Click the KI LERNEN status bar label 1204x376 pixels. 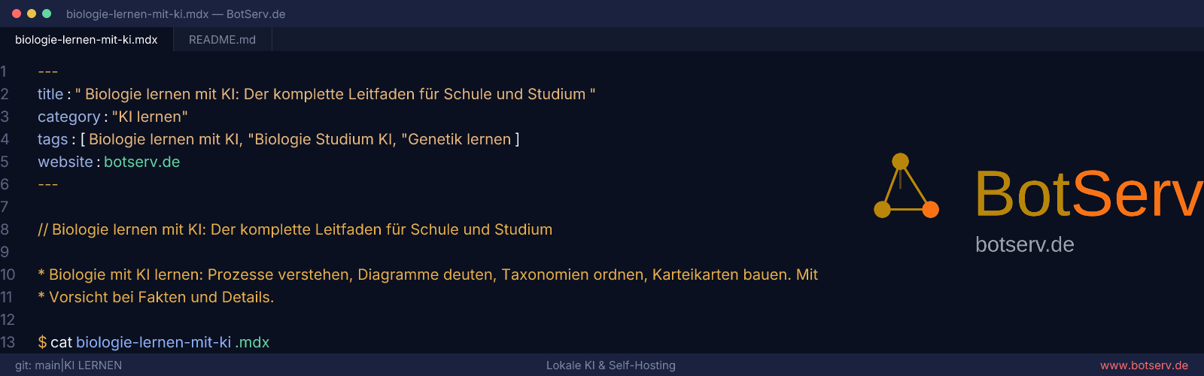[93, 365]
